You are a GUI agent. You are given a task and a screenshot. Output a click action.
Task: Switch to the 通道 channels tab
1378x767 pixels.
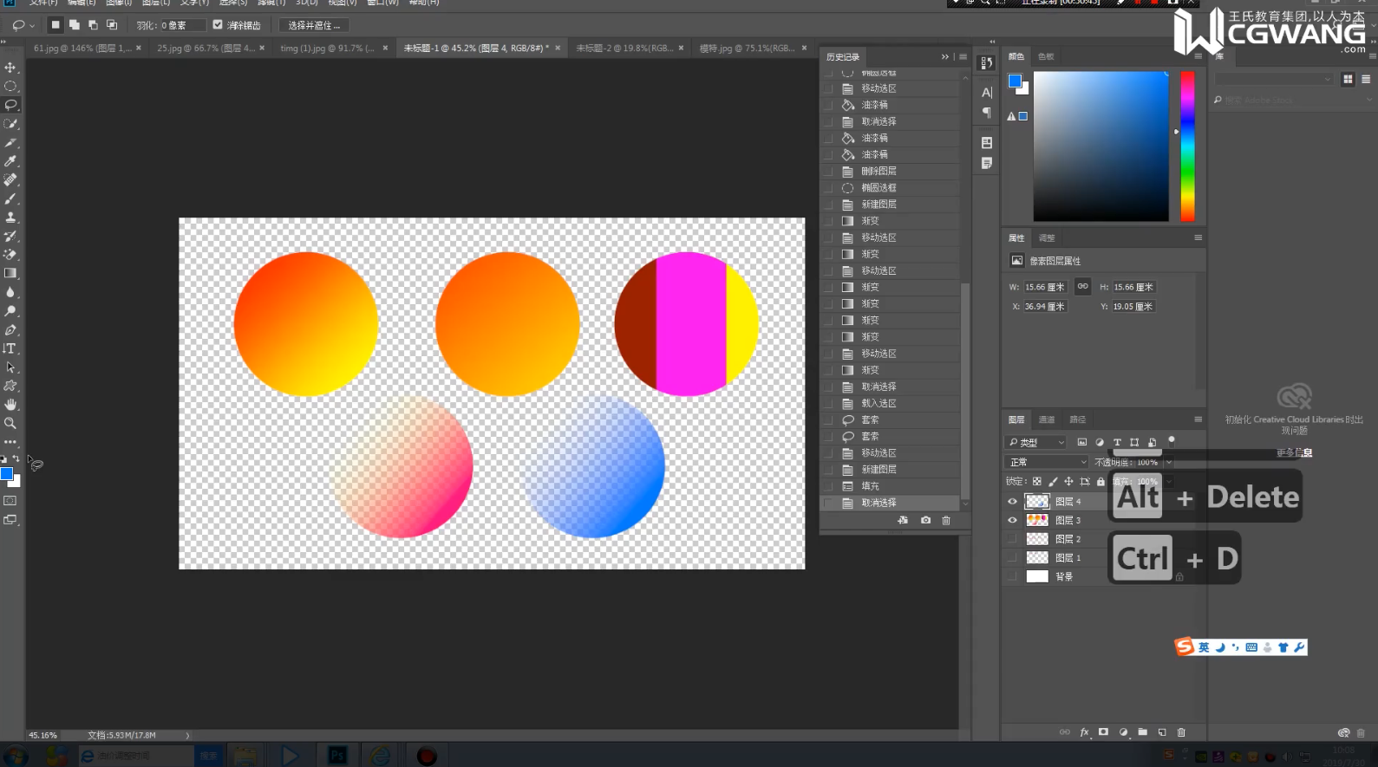coord(1047,419)
